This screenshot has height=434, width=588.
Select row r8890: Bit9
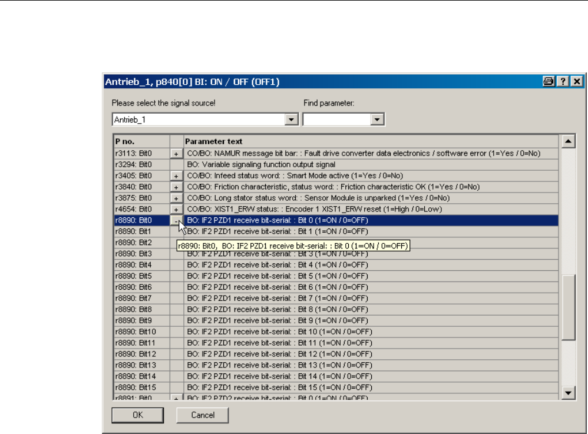(336, 320)
